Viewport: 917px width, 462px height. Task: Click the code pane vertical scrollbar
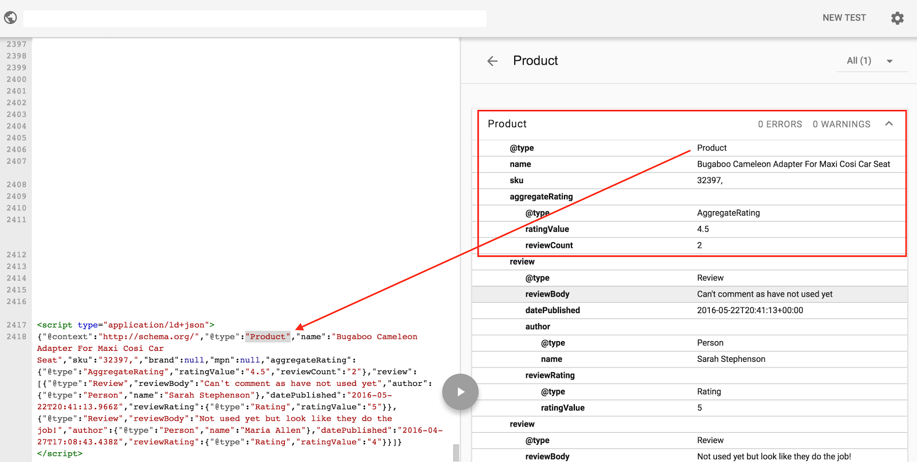(x=456, y=452)
